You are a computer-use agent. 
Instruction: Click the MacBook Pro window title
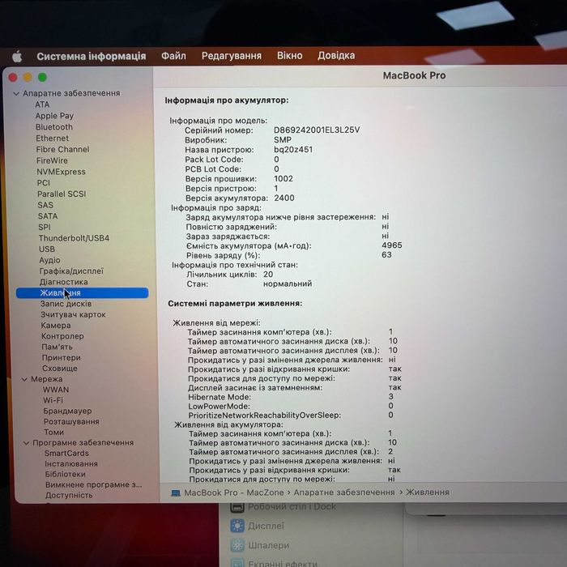pyautogui.click(x=415, y=75)
